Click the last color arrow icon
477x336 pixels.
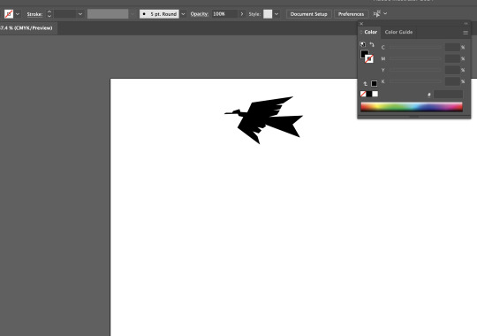coord(366,83)
